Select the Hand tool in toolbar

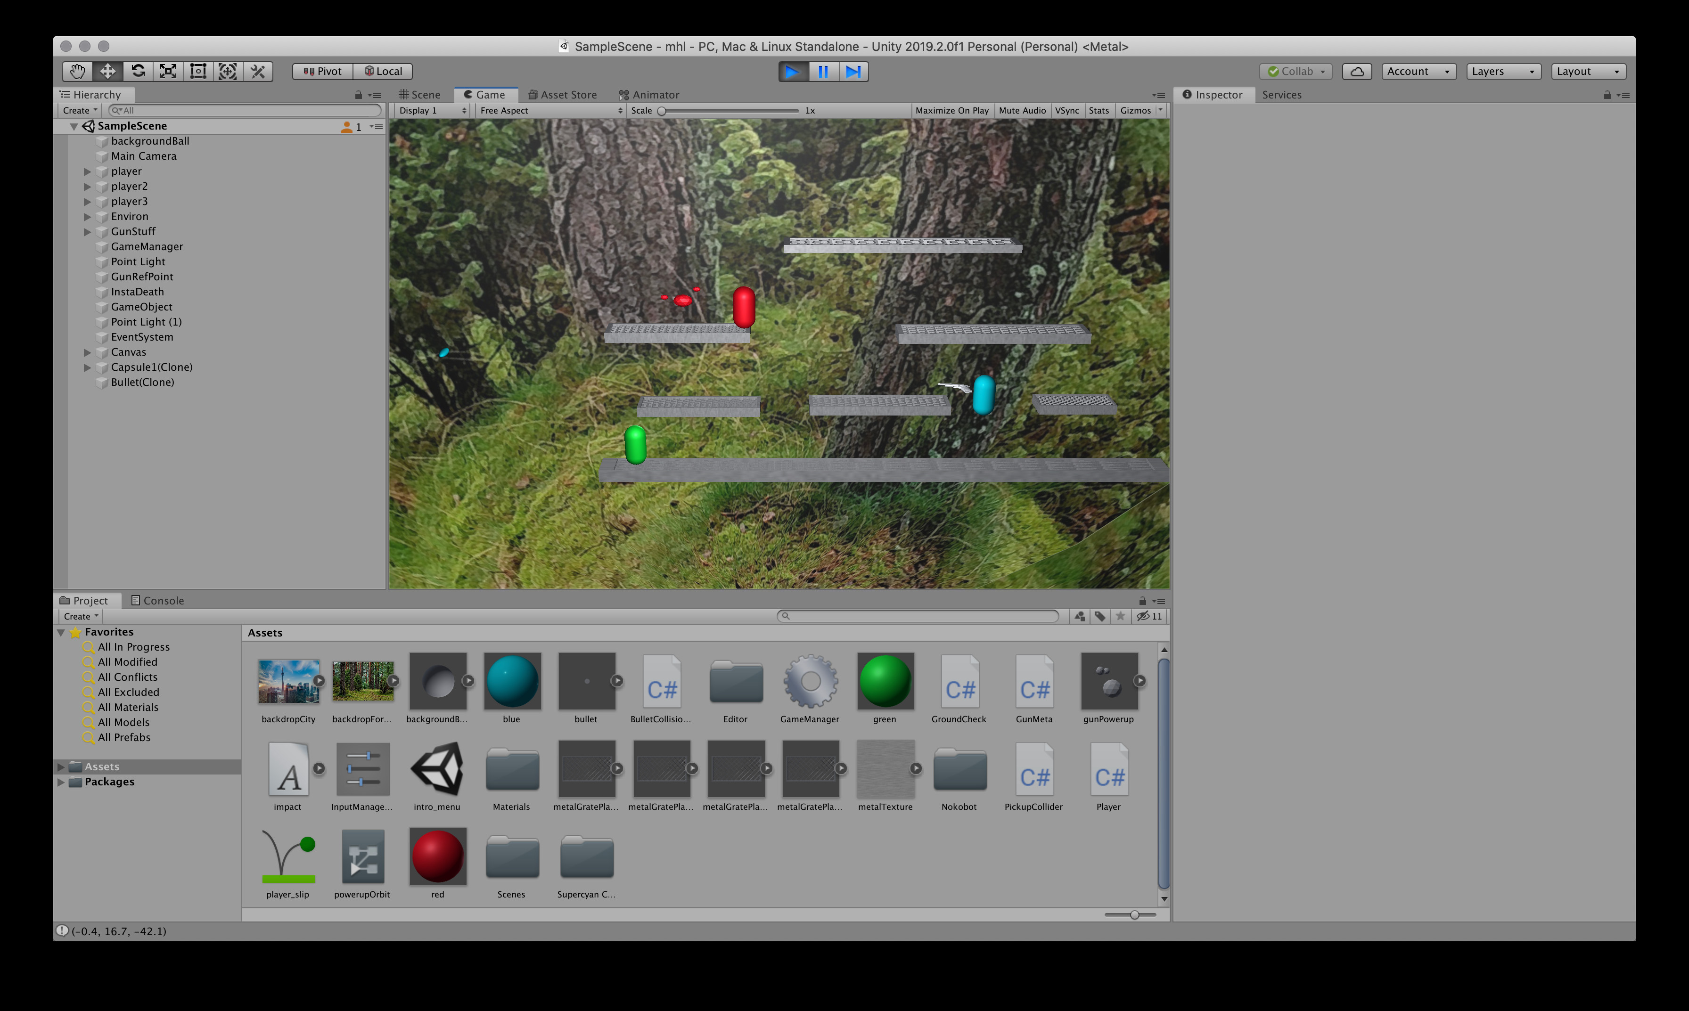click(x=77, y=72)
